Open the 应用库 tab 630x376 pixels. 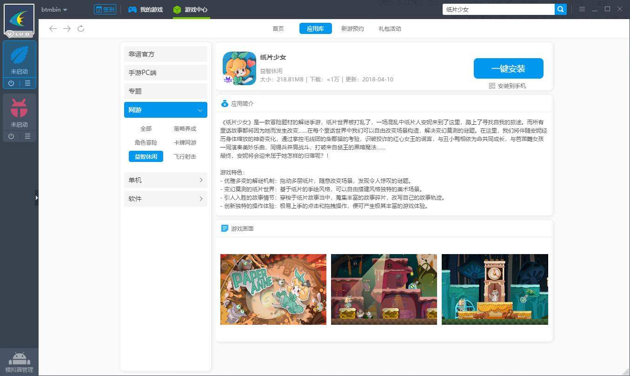[315, 28]
